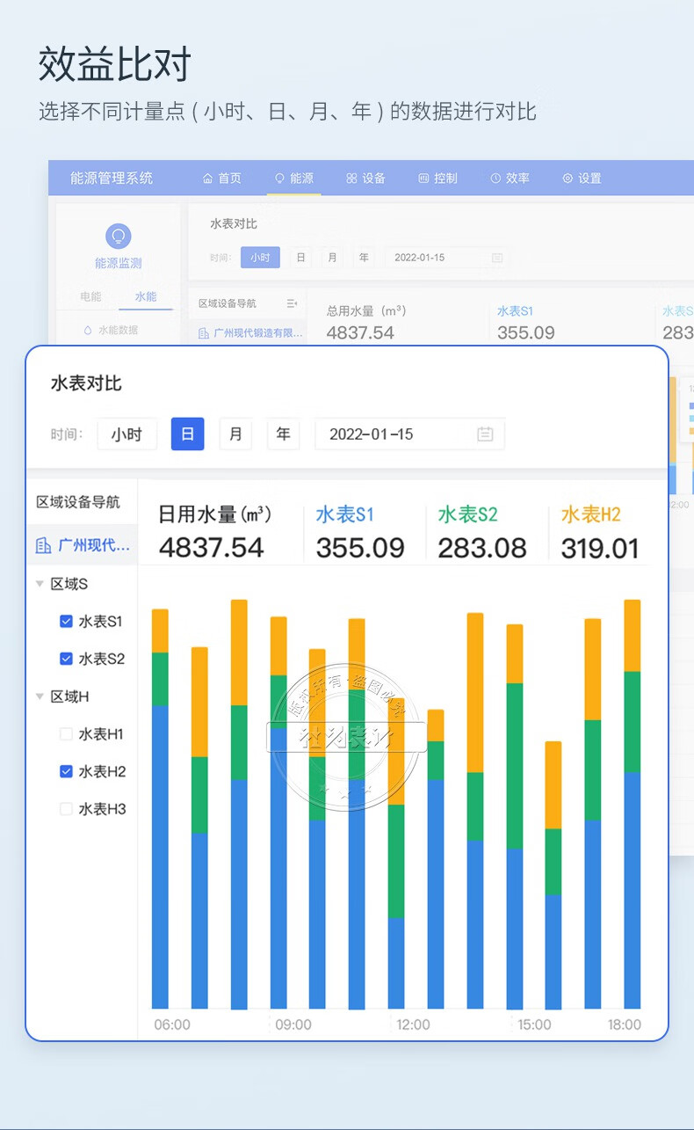This screenshot has height=1130, width=694.
Task: Select 广州现代锻造有限 in background navigation
Action: [x=250, y=333]
